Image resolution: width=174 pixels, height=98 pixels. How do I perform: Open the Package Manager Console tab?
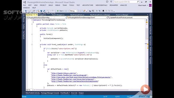[50, 93]
